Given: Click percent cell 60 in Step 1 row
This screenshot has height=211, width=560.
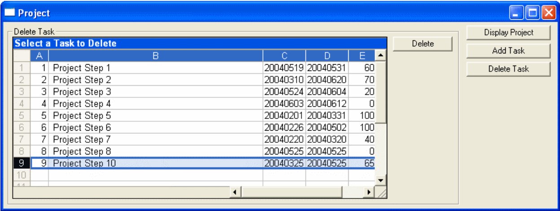Looking at the screenshot, I should (x=361, y=68).
